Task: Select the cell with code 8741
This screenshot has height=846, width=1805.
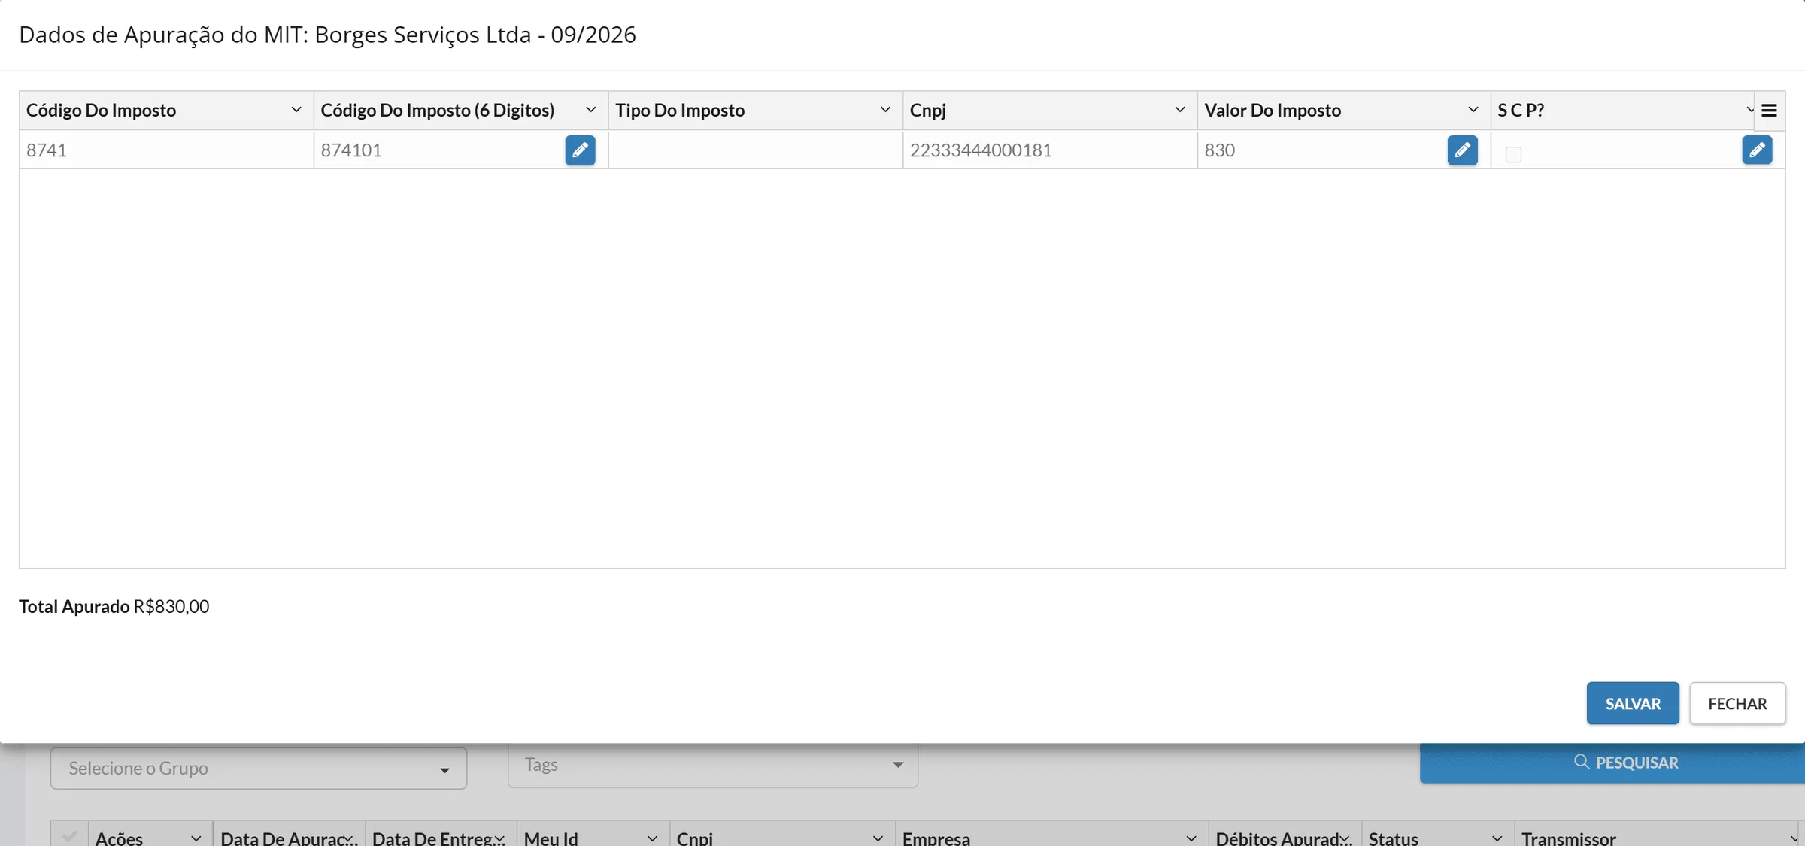Action: pyautogui.click(x=166, y=150)
